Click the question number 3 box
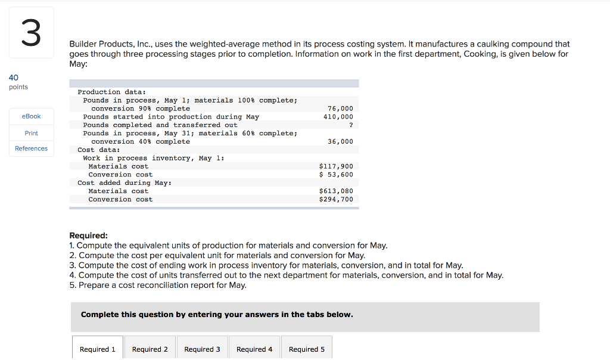This screenshot has height=360, width=610. coord(31,32)
